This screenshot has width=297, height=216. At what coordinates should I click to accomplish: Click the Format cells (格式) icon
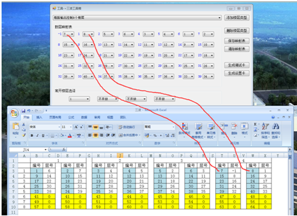pos(244,126)
